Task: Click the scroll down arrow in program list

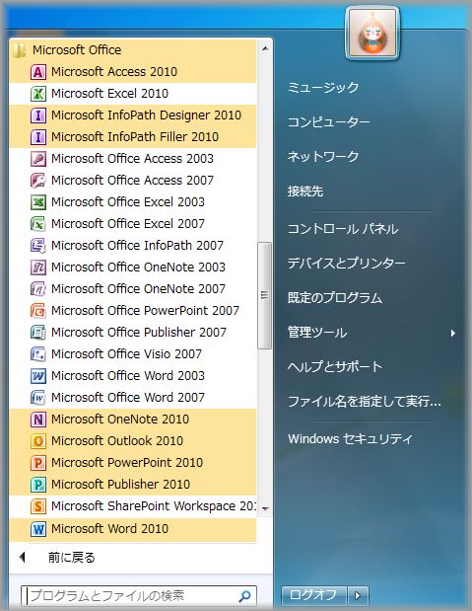Action: pos(265,508)
